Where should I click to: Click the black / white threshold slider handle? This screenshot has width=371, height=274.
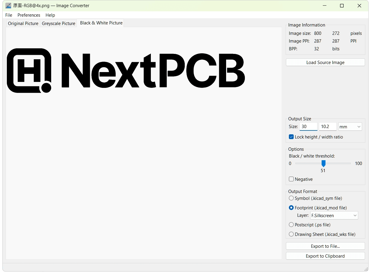[323, 164]
